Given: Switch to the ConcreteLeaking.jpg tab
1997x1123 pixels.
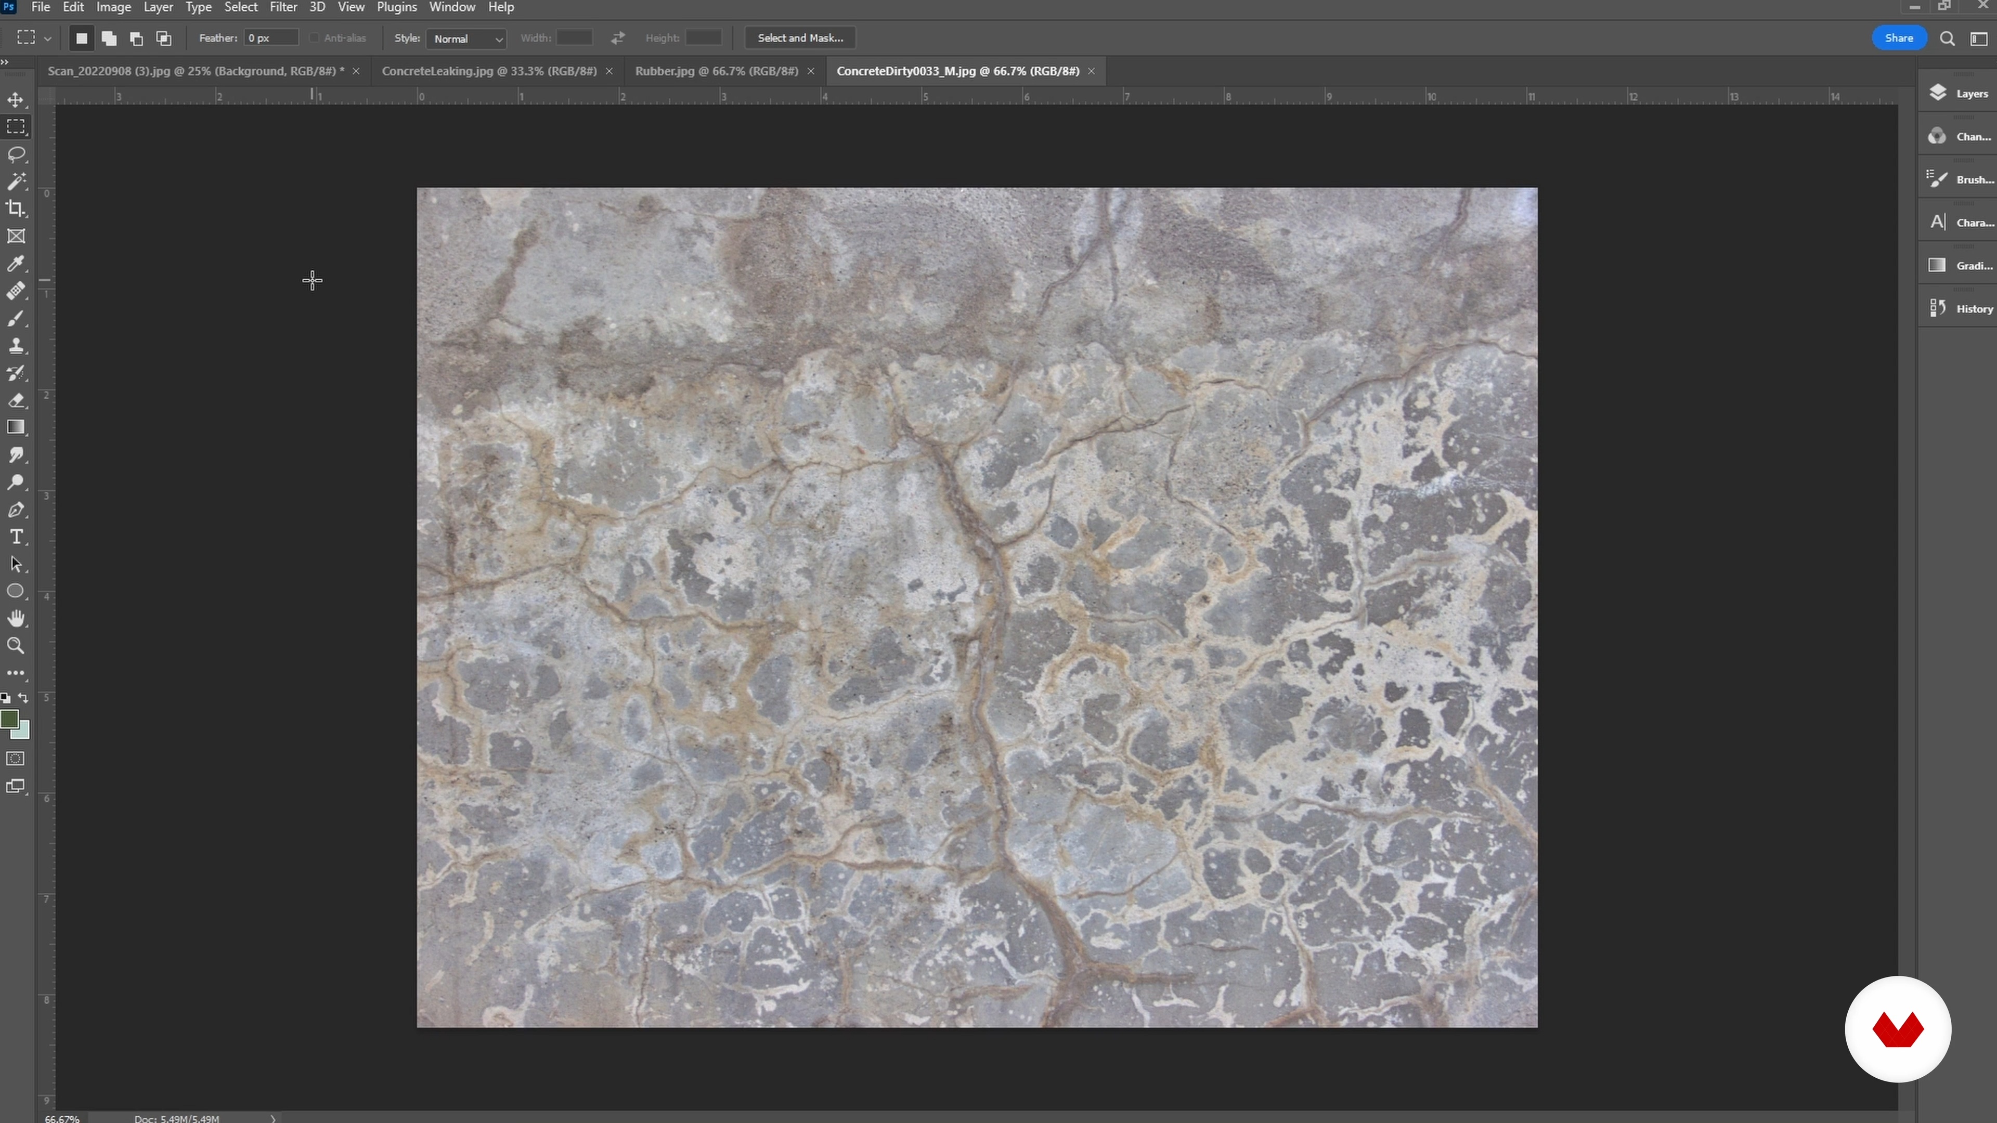Looking at the screenshot, I should pos(489,71).
